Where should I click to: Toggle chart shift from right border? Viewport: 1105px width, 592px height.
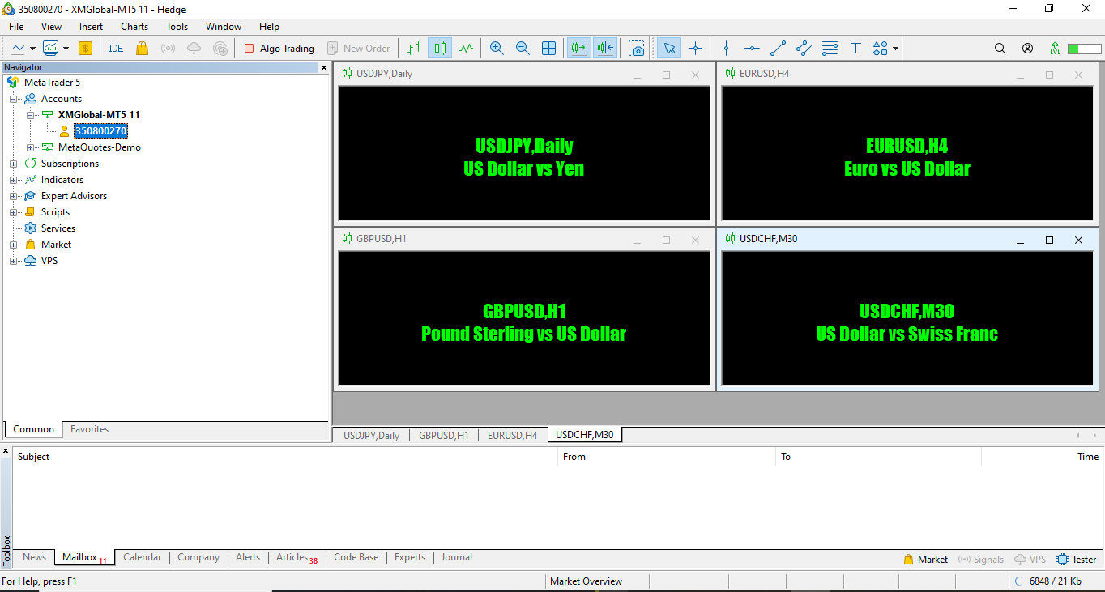click(x=604, y=49)
